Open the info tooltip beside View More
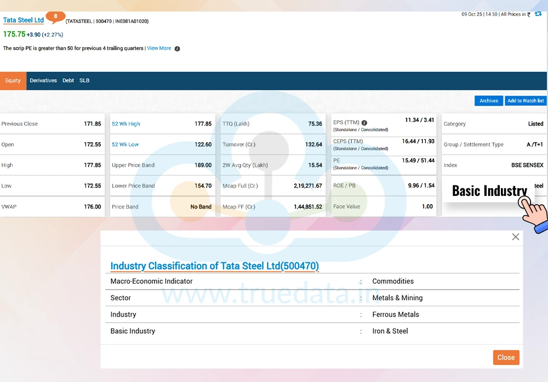548x382 pixels. tap(176, 48)
